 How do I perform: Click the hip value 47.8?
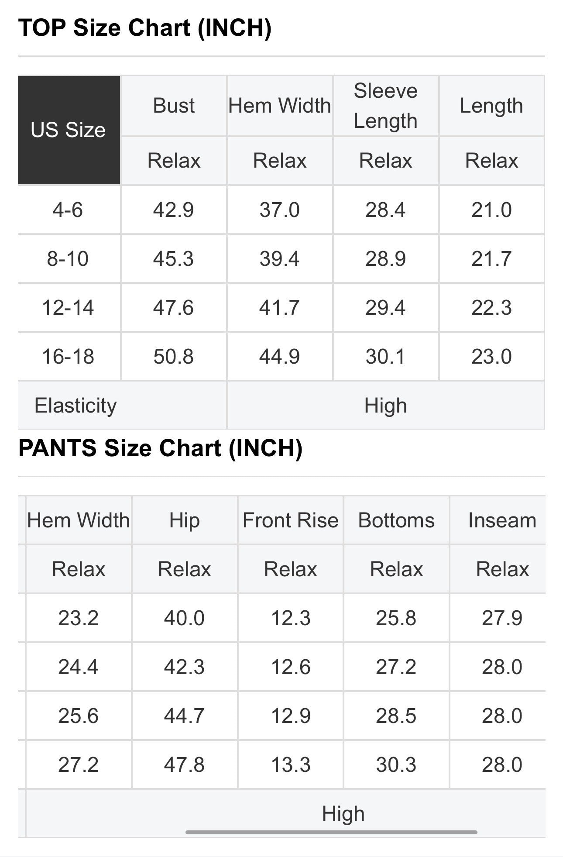(185, 765)
